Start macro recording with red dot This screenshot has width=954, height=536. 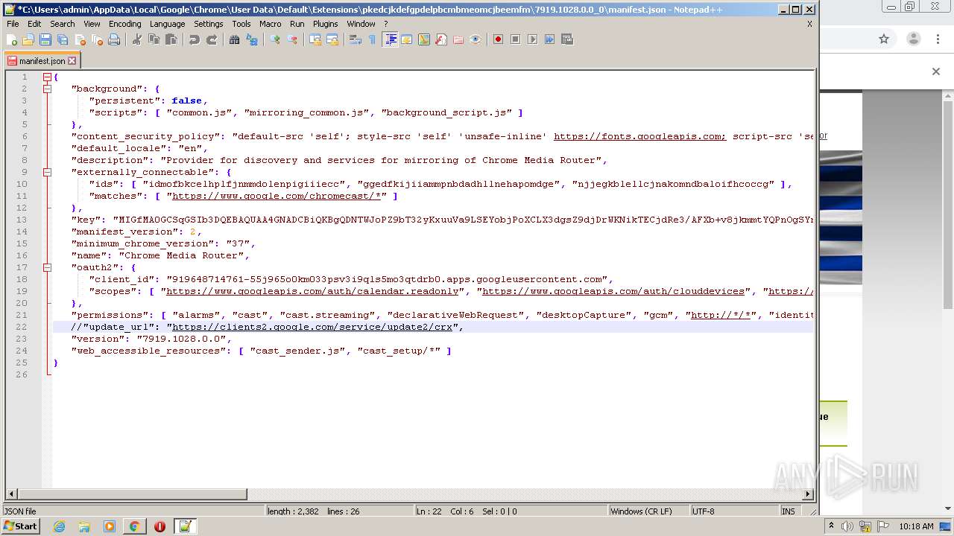point(499,39)
